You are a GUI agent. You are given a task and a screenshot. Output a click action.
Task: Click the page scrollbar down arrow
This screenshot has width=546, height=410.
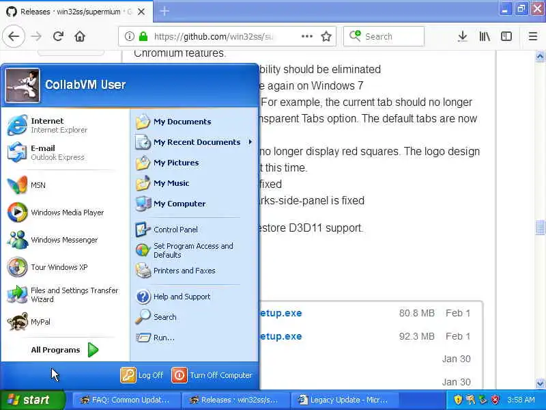tap(540, 383)
